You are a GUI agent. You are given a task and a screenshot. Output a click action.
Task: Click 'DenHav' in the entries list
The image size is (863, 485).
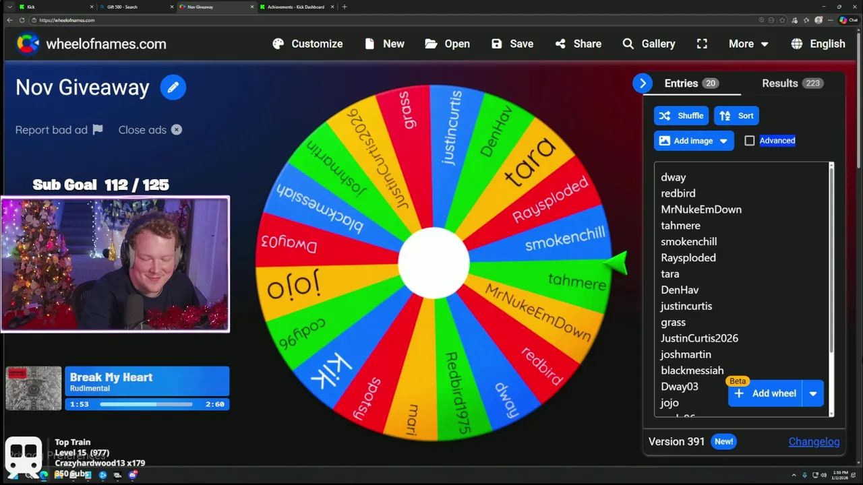click(680, 290)
